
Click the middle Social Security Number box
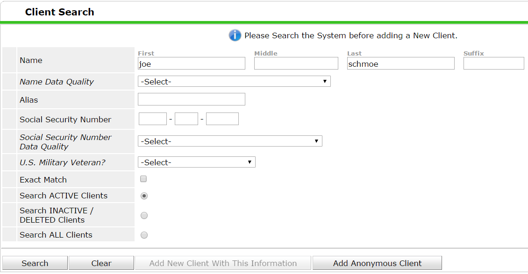tap(186, 119)
